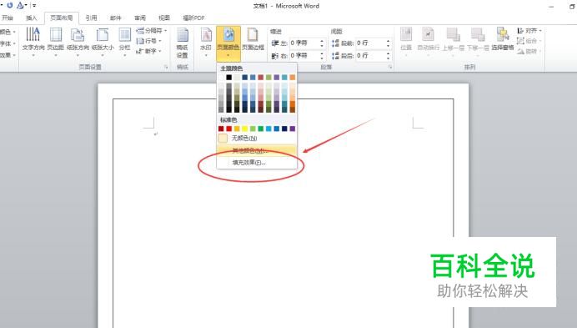Open the Selection Pane (选择窗格)
The image size is (577, 328).
[502, 39]
